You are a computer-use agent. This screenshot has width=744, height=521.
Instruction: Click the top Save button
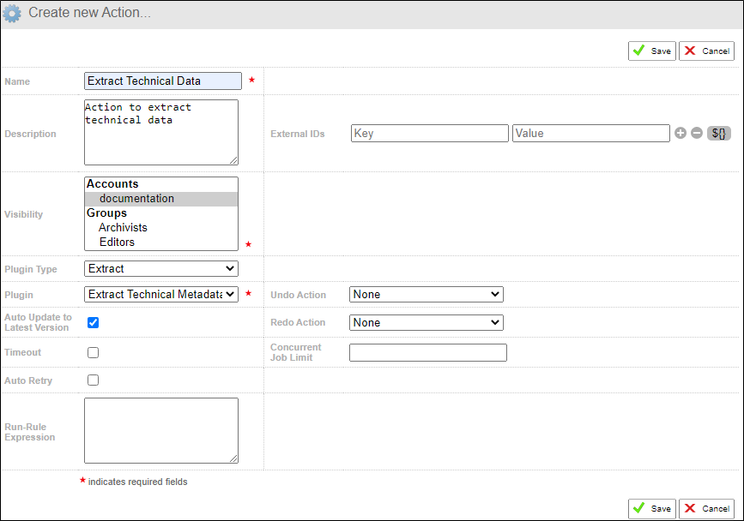pyautogui.click(x=652, y=51)
